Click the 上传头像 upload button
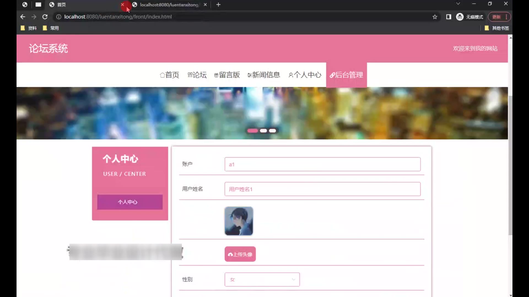529x297 pixels. 240,254
